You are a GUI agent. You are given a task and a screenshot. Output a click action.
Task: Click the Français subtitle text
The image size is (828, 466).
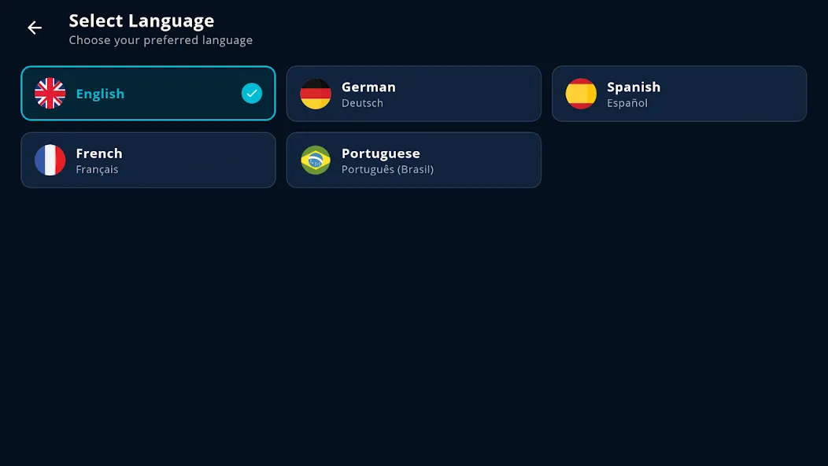97,169
